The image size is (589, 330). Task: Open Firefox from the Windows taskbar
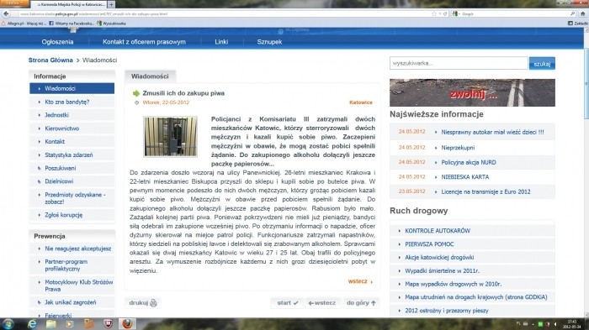tap(127, 323)
